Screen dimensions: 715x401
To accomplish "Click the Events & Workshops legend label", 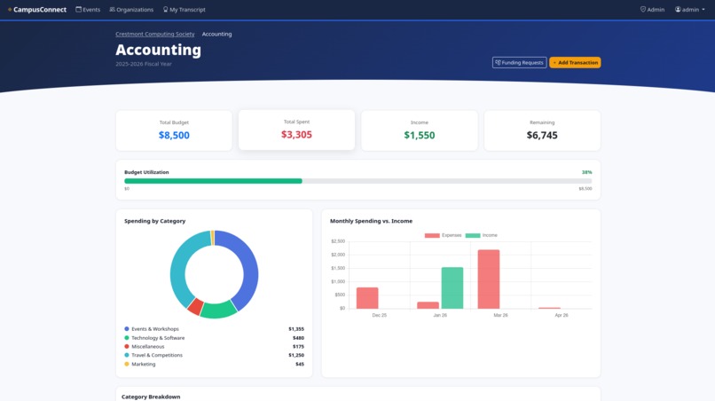I will tap(155, 329).
